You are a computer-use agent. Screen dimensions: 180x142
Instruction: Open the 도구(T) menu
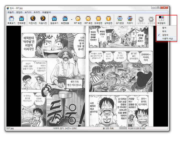37,12
